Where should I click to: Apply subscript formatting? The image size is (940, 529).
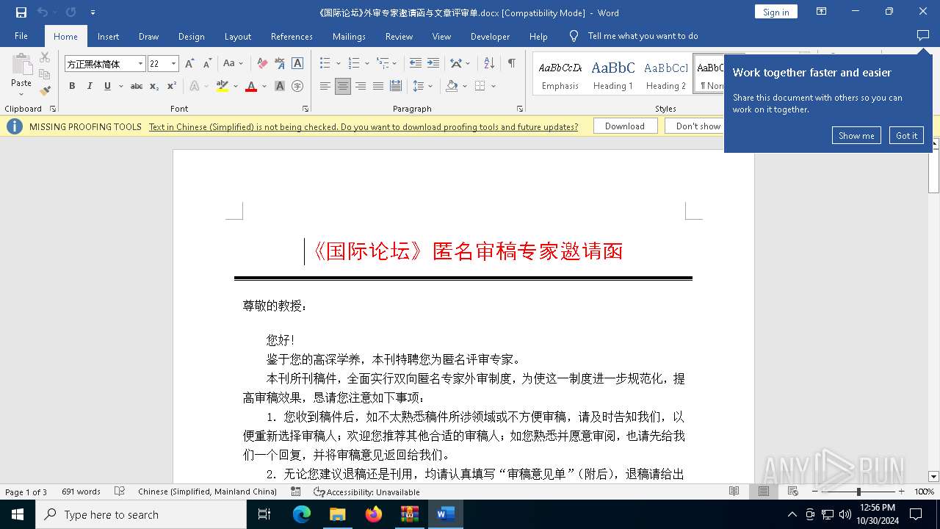coord(154,86)
